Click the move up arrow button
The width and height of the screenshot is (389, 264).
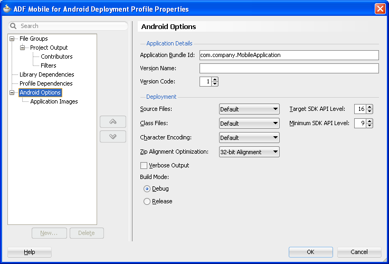pyautogui.click(x=113, y=121)
